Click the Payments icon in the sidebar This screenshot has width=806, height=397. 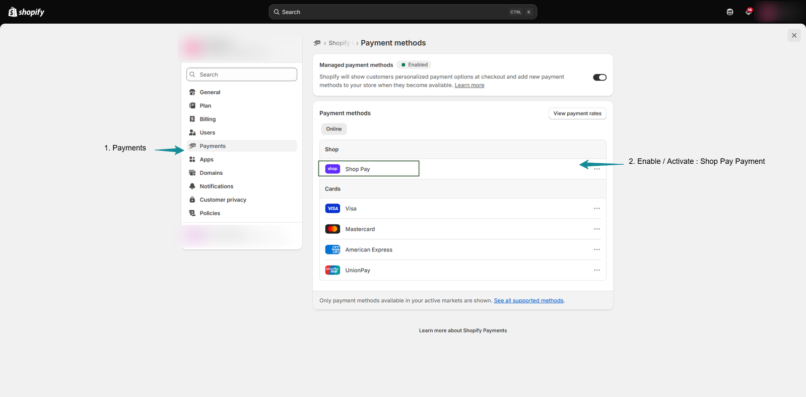click(192, 146)
